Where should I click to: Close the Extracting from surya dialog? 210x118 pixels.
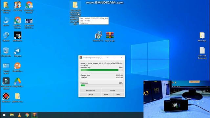[x=121, y=58]
